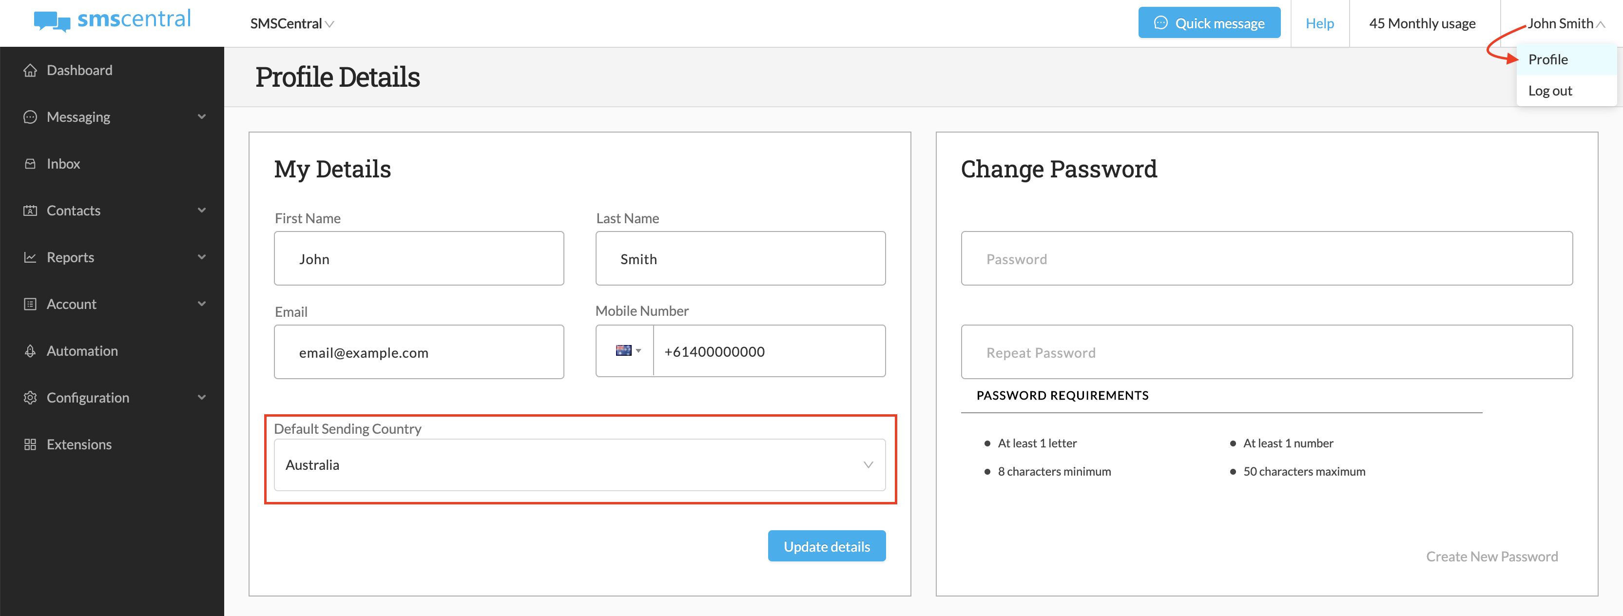Open Extensions from the sidebar
Viewport: 1623px width, 616px height.
(x=31, y=444)
